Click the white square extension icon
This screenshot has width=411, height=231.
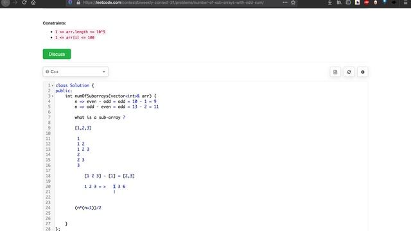point(357,3)
